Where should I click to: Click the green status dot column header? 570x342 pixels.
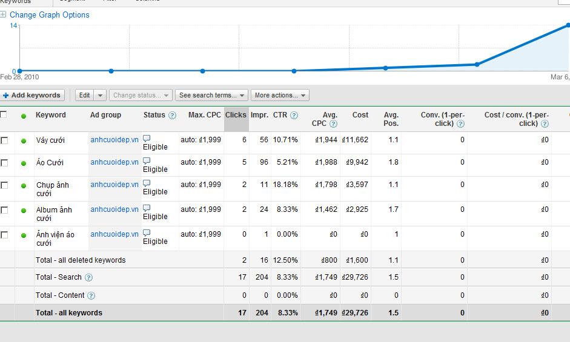(x=24, y=116)
